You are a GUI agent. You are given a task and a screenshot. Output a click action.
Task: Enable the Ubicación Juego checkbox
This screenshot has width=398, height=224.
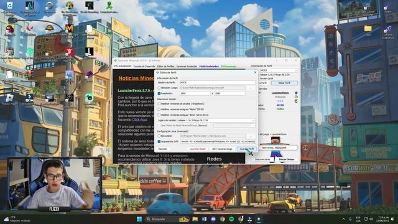click(159, 88)
